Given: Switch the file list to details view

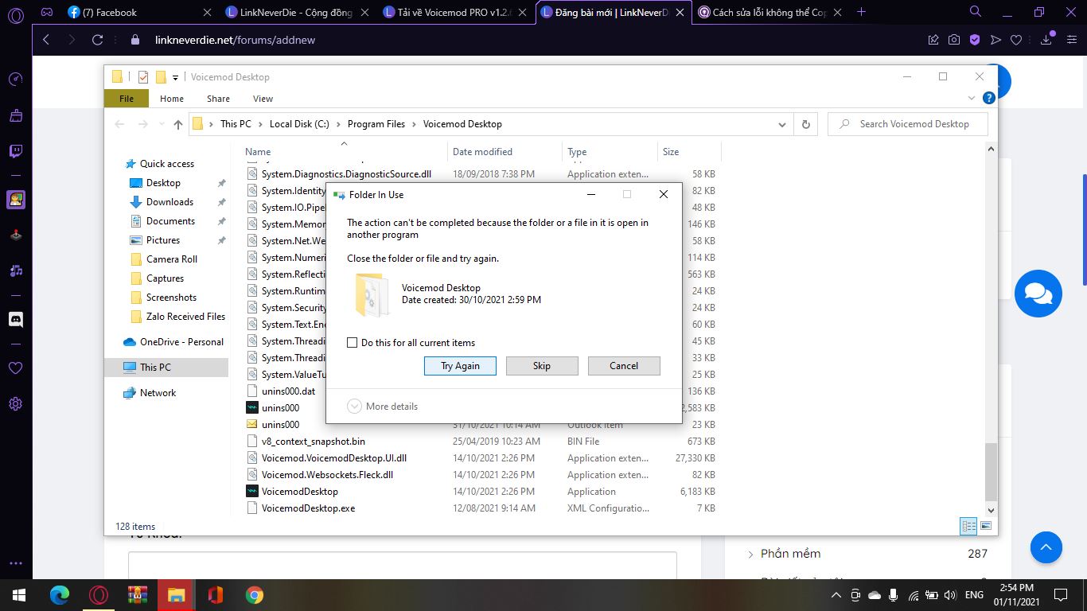Looking at the screenshot, I should click(968, 526).
